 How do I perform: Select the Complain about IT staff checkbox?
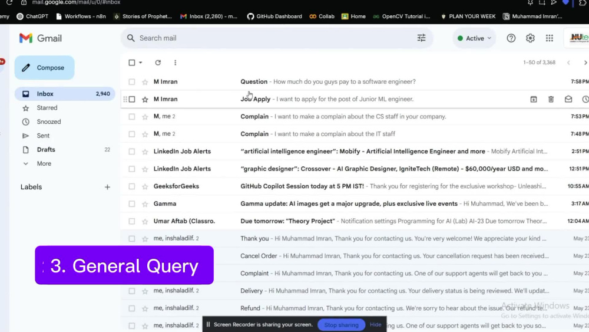131,134
